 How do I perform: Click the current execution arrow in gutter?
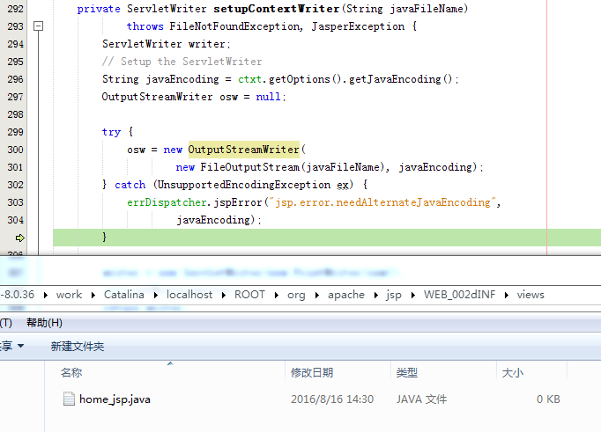click(x=20, y=238)
